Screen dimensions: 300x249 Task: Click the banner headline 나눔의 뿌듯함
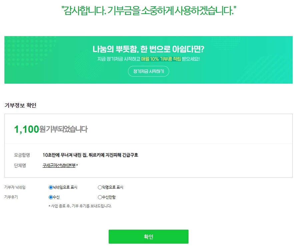tap(148, 49)
